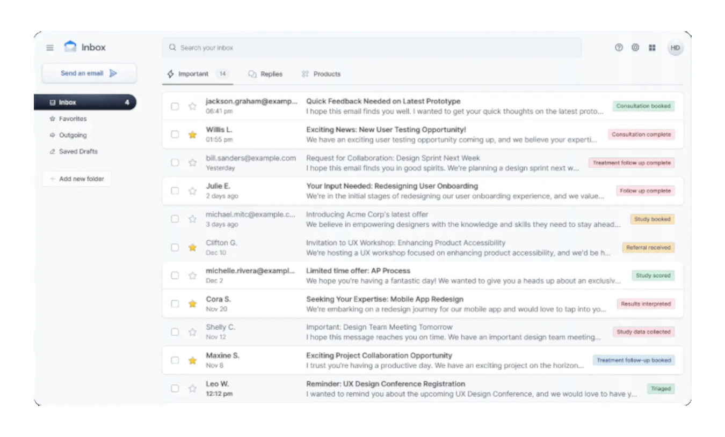Screen dimensions: 725x437
Task: Star the michelle.rivera email
Action: pyautogui.click(x=192, y=276)
